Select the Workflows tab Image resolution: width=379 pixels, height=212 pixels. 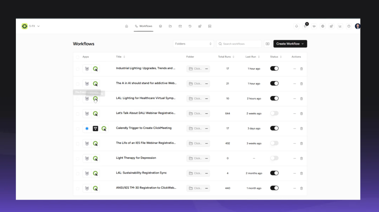coord(144,26)
